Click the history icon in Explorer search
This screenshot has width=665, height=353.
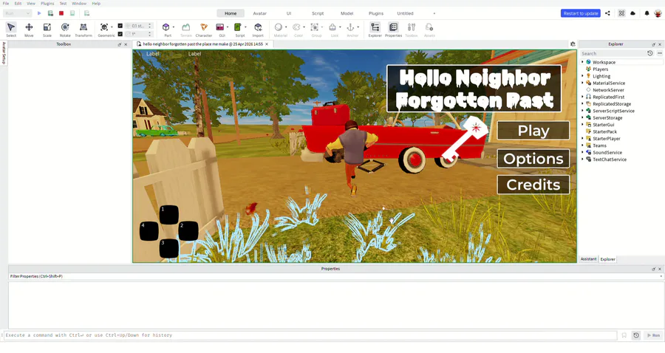649,53
